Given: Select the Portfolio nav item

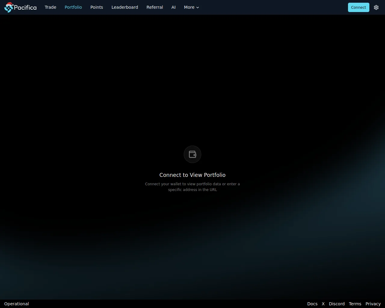Looking at the screenshot, I should click(x=73, y=7).
